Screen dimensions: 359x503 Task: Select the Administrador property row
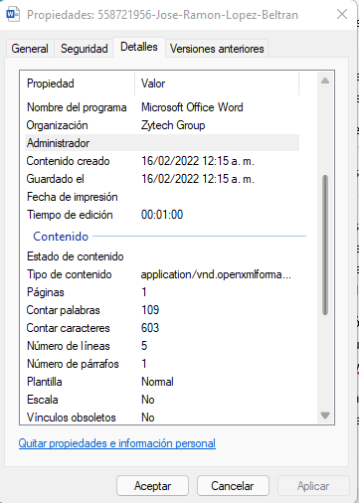pos(162,143)
